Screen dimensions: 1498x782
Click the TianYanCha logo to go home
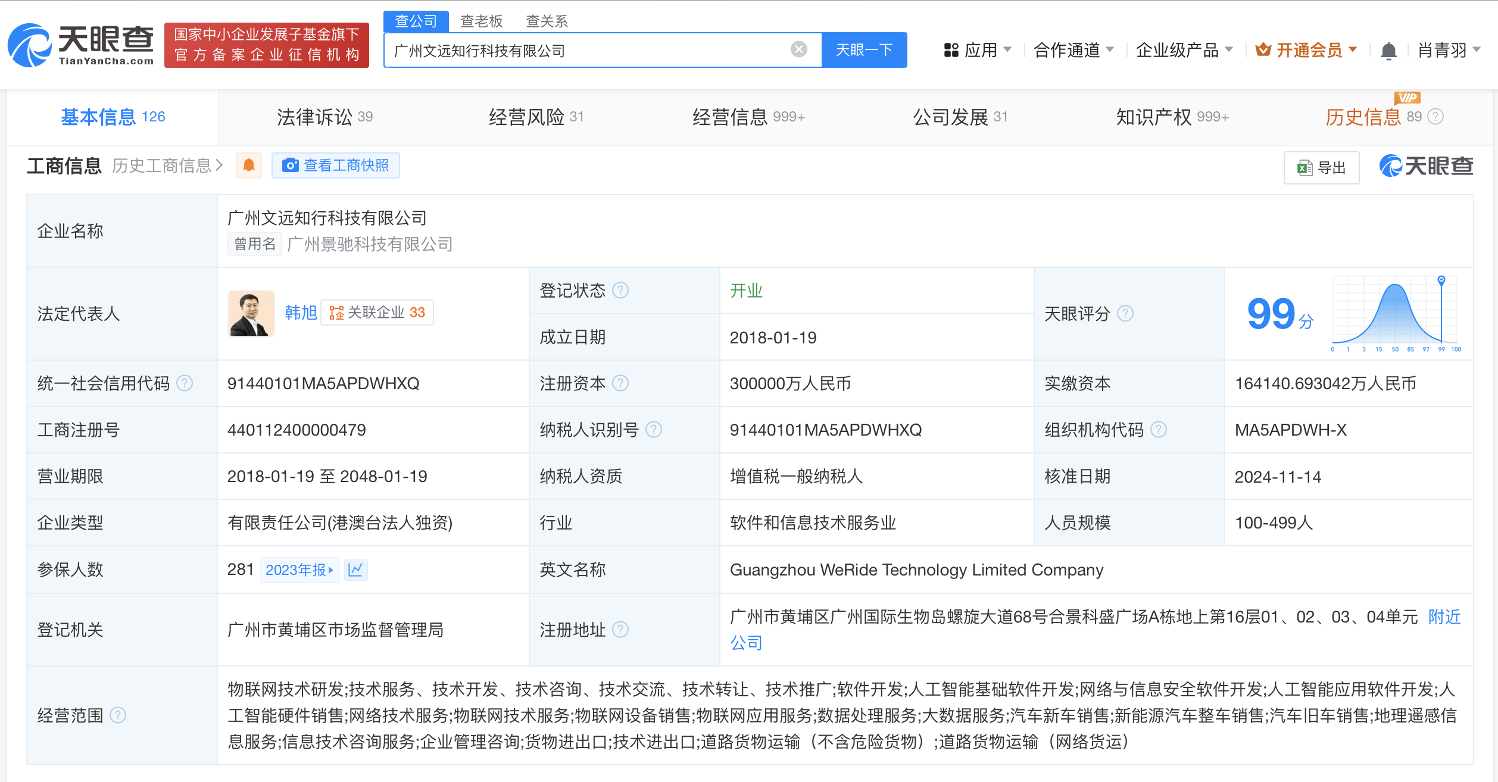[x=81, y=45]
